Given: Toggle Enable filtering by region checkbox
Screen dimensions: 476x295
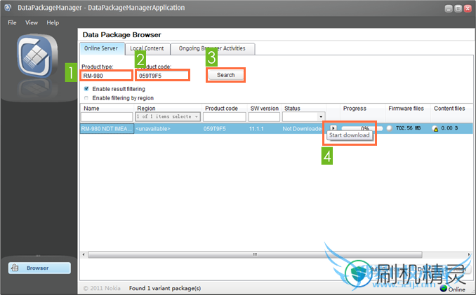Looking at the screenshot, I should coord(86,98).
